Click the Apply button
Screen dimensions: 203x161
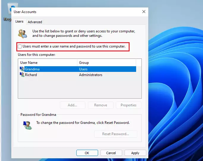(x=135, y=153)
